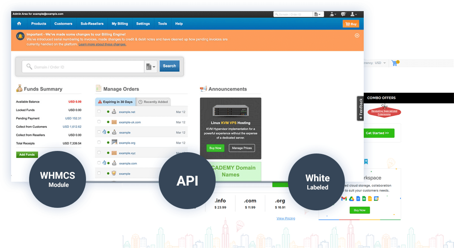454x248 pixels.
Task: Click the blue Search button
Action: point(169,66)
